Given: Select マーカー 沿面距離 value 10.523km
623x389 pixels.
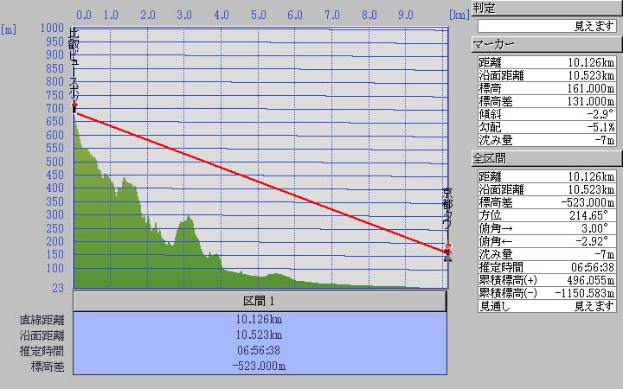Looking at the screenshot, I should point(591,75).
